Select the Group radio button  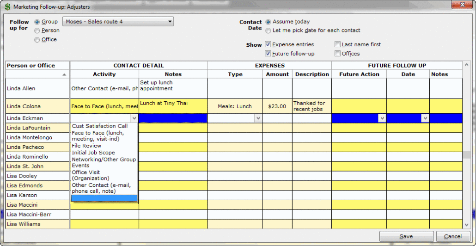pos(37,22)
